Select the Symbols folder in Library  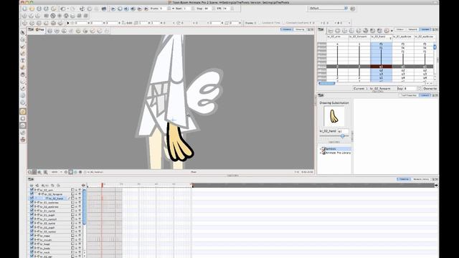click(331, 149)
